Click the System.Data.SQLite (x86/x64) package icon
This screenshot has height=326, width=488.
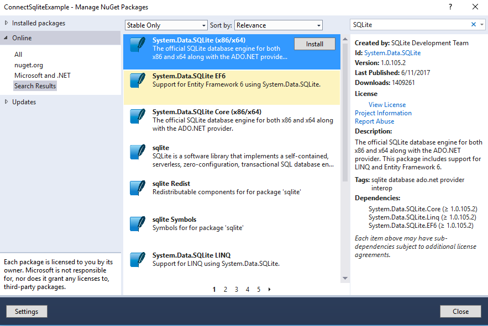[x=138, y=45]
